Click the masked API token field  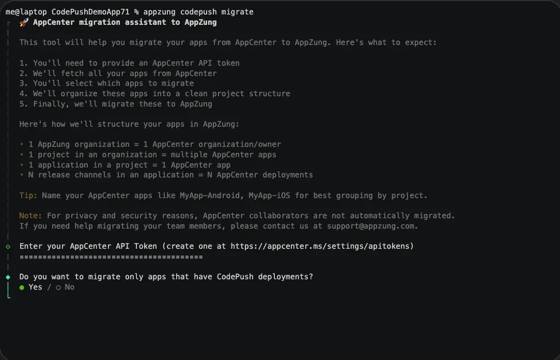(111, 257)
